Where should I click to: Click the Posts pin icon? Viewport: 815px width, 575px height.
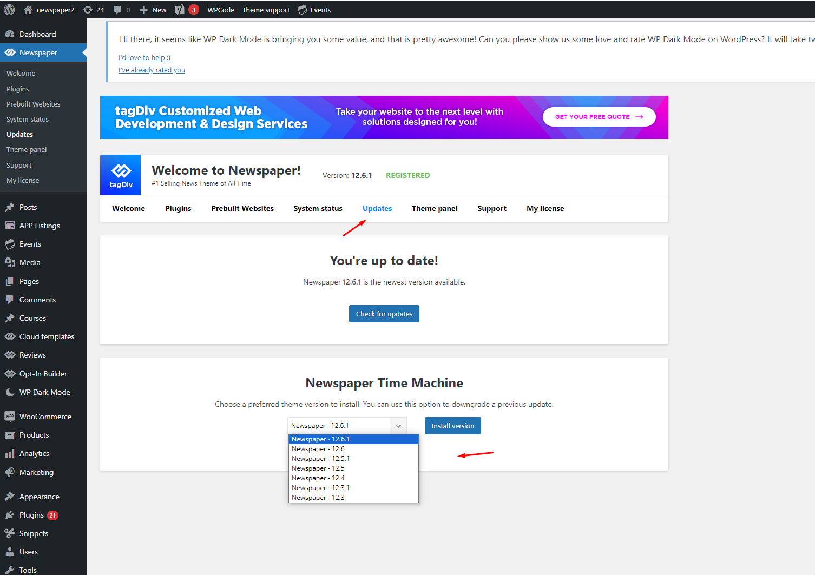10,207
